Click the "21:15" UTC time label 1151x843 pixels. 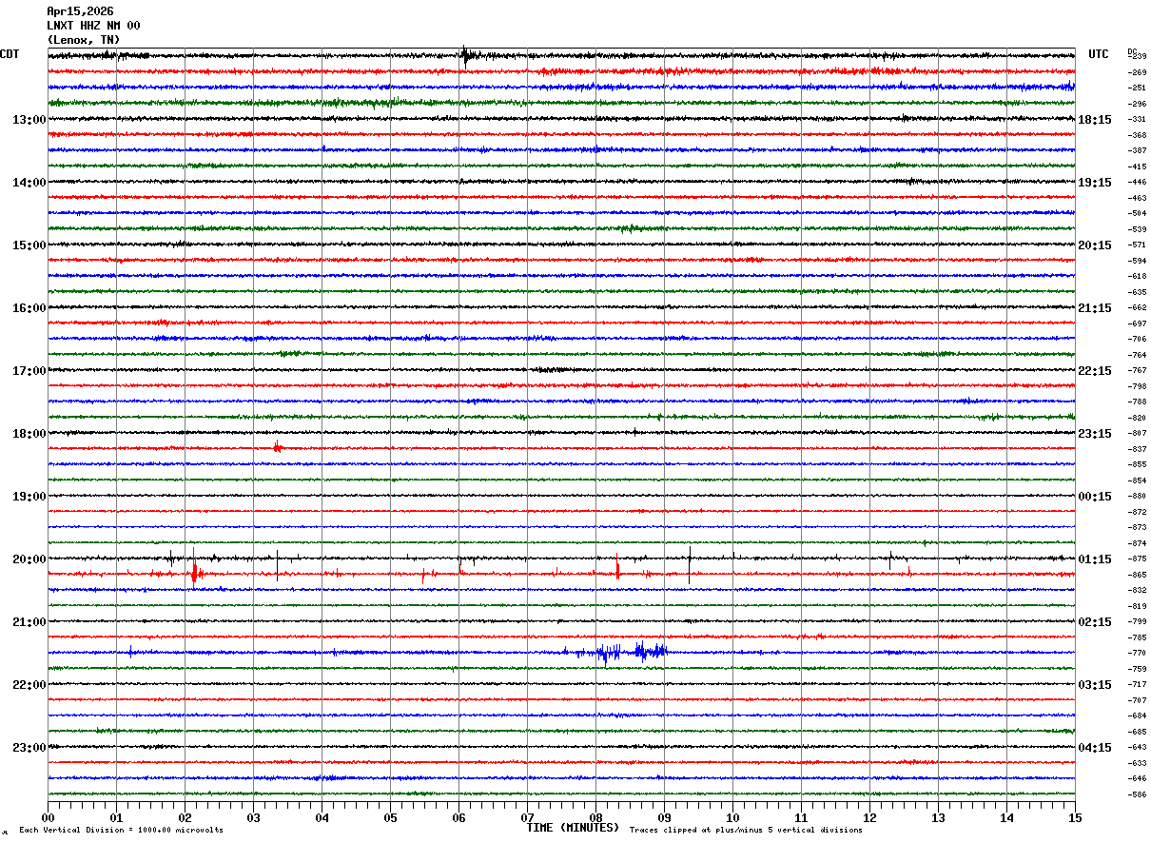click(1095, 308)
